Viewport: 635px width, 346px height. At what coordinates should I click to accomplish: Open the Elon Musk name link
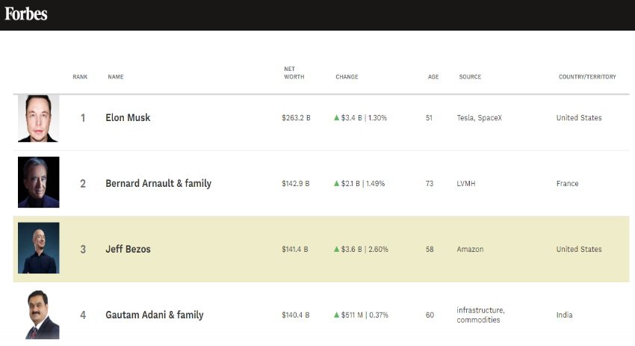[x=128, y=118]
